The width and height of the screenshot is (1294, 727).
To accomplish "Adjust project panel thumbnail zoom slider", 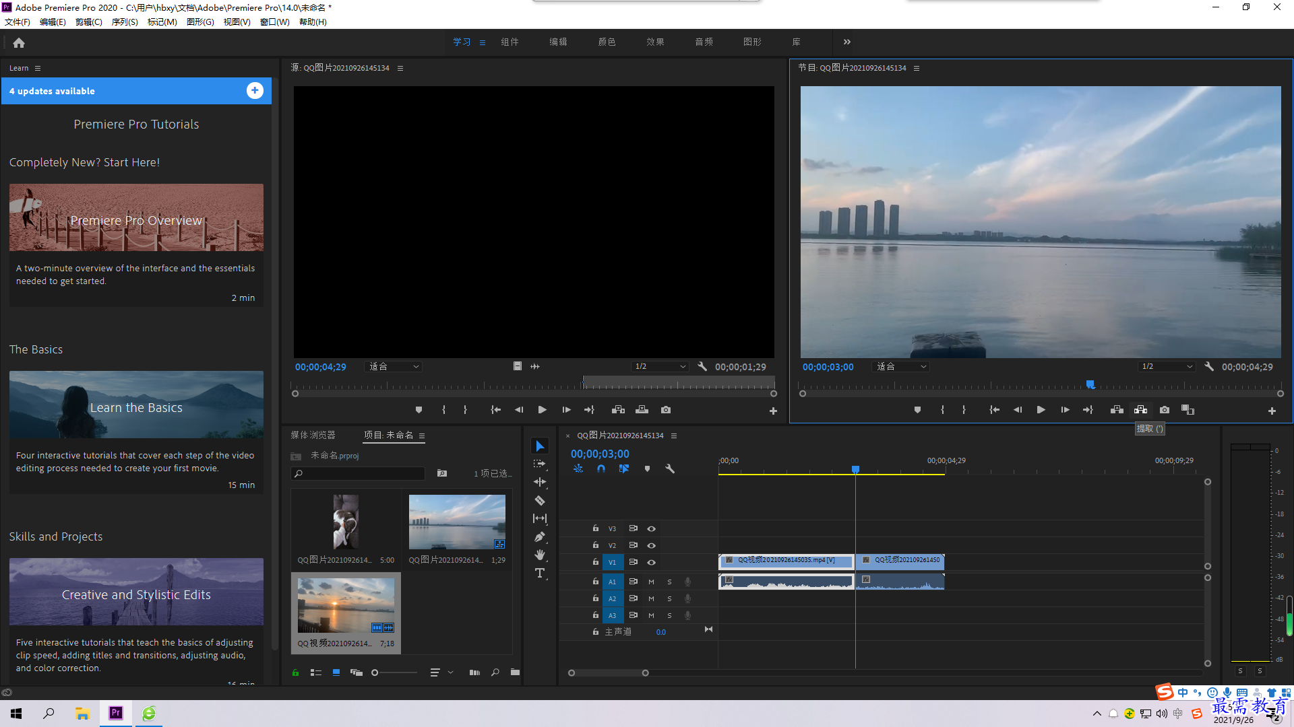I will (x=375, y=672).
